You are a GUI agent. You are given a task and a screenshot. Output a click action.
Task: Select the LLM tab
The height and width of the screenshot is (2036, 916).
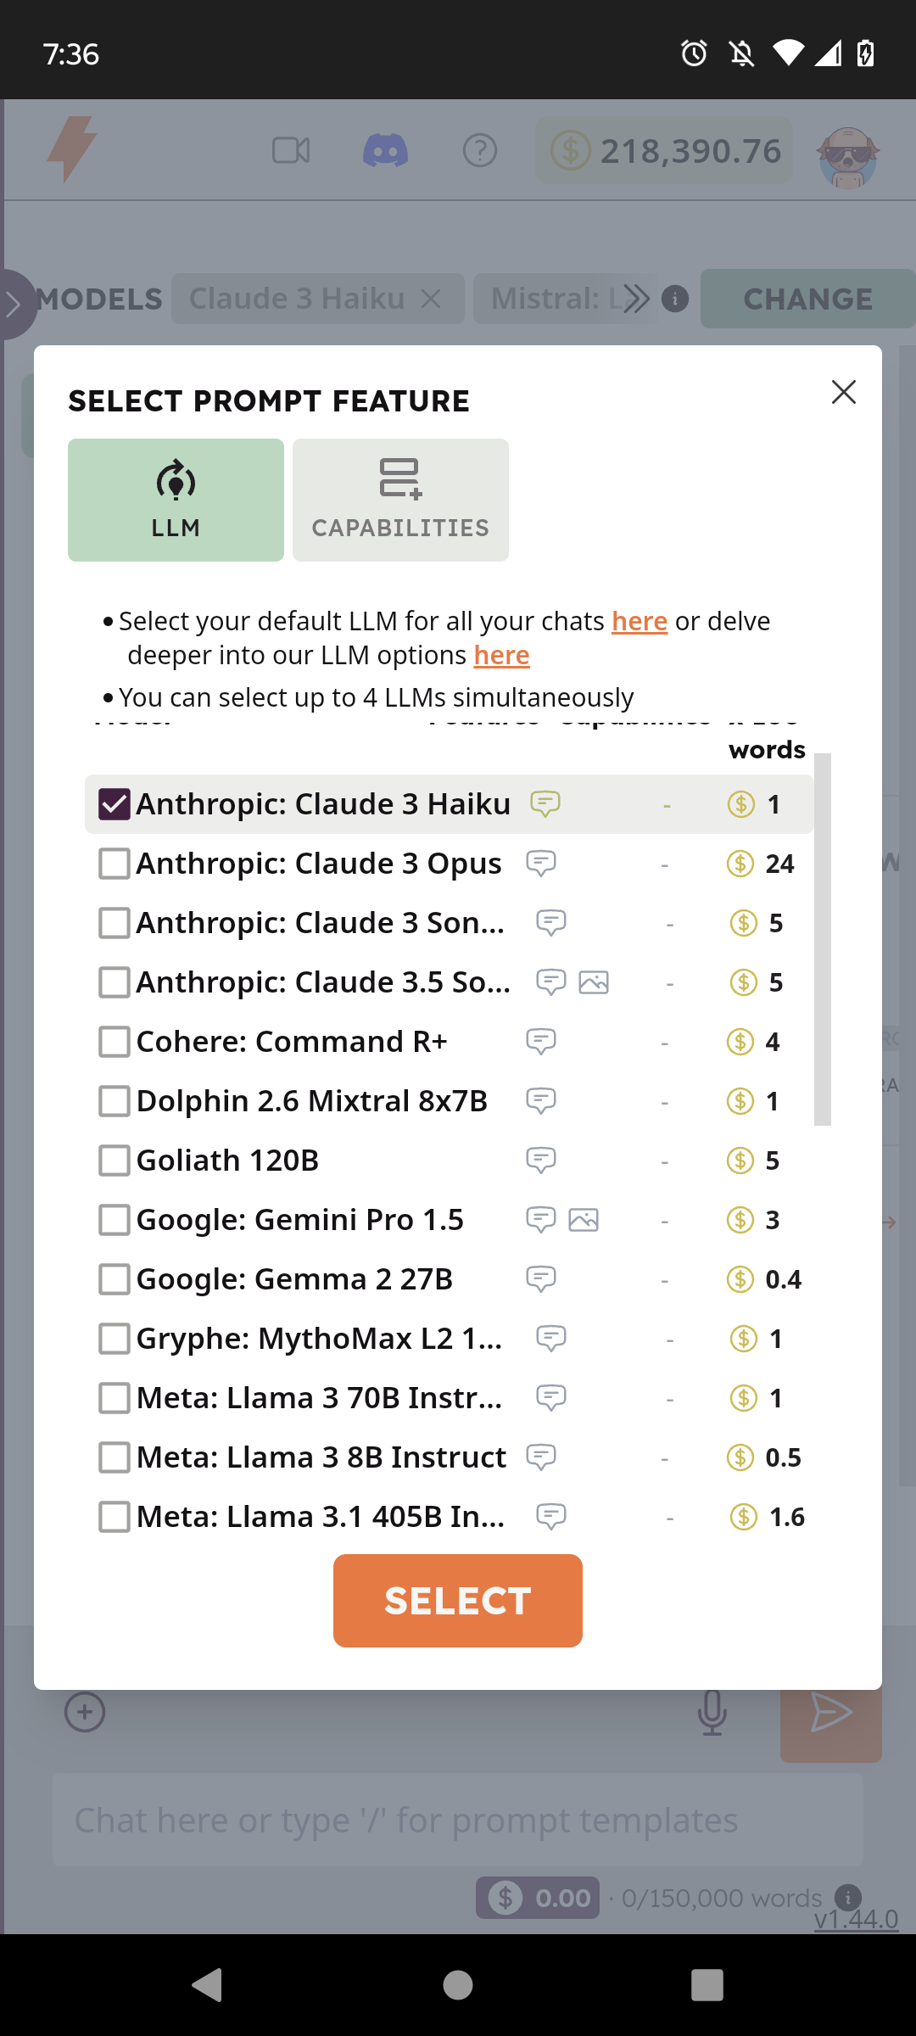[176, 500]
